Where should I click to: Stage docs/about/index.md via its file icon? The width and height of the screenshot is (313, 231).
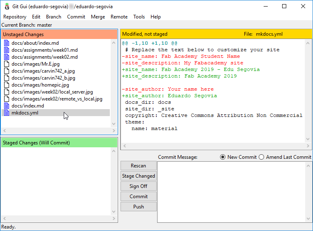(x=7, y=43)
